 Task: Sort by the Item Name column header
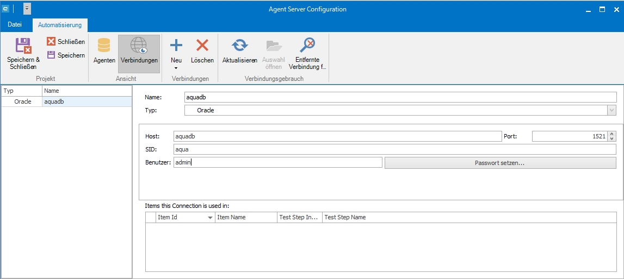tap(245, 217)
